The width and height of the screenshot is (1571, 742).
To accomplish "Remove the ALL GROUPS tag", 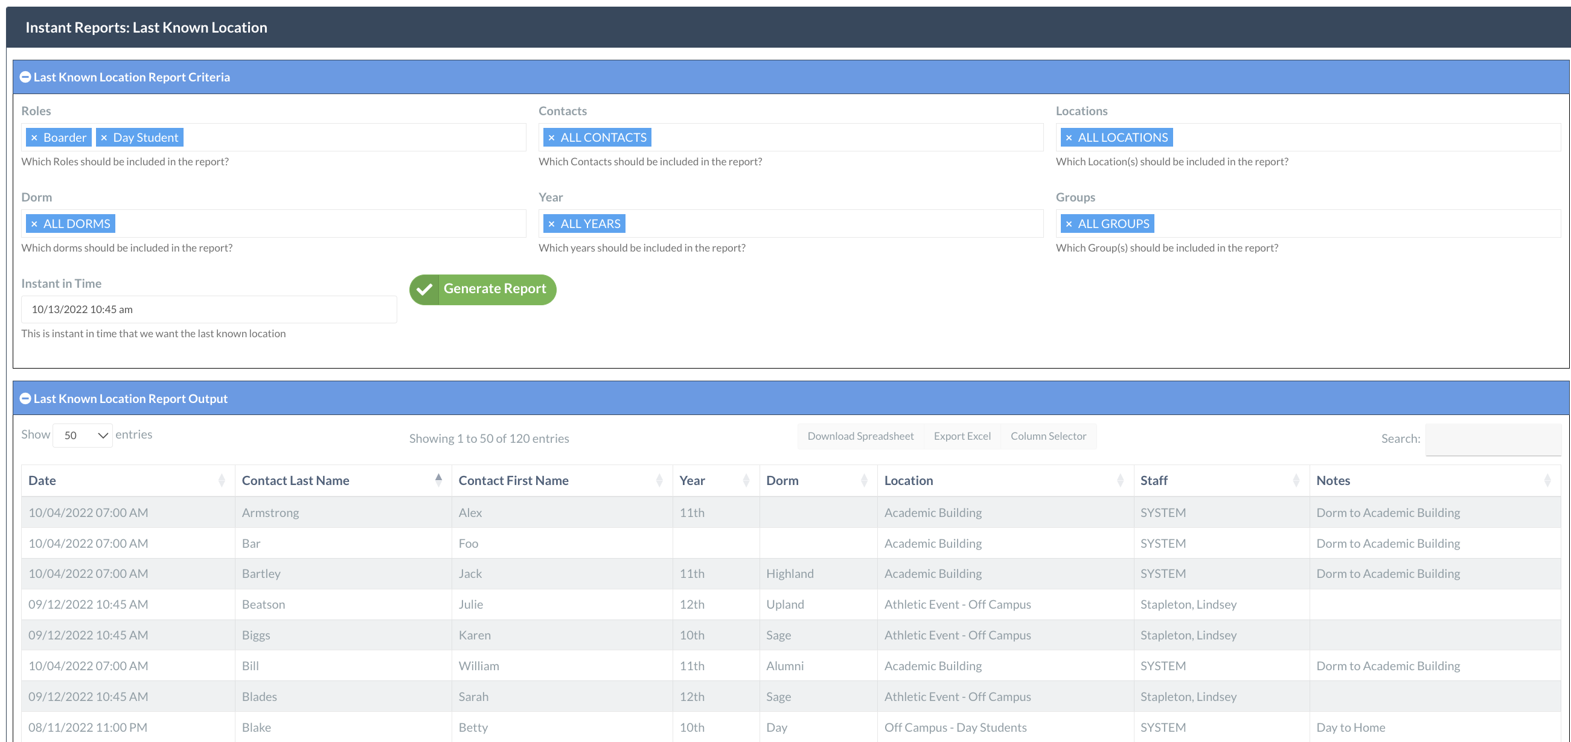I will 1069,224.
